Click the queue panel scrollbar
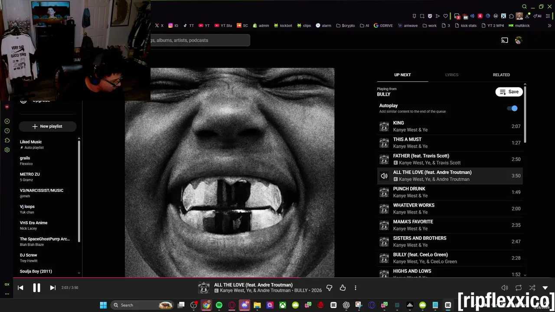555x312 pixels. tap(525, 114)
